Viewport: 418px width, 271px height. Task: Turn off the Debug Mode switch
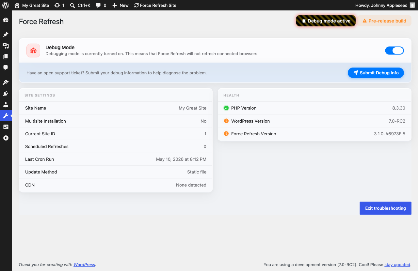pos(394,51)
